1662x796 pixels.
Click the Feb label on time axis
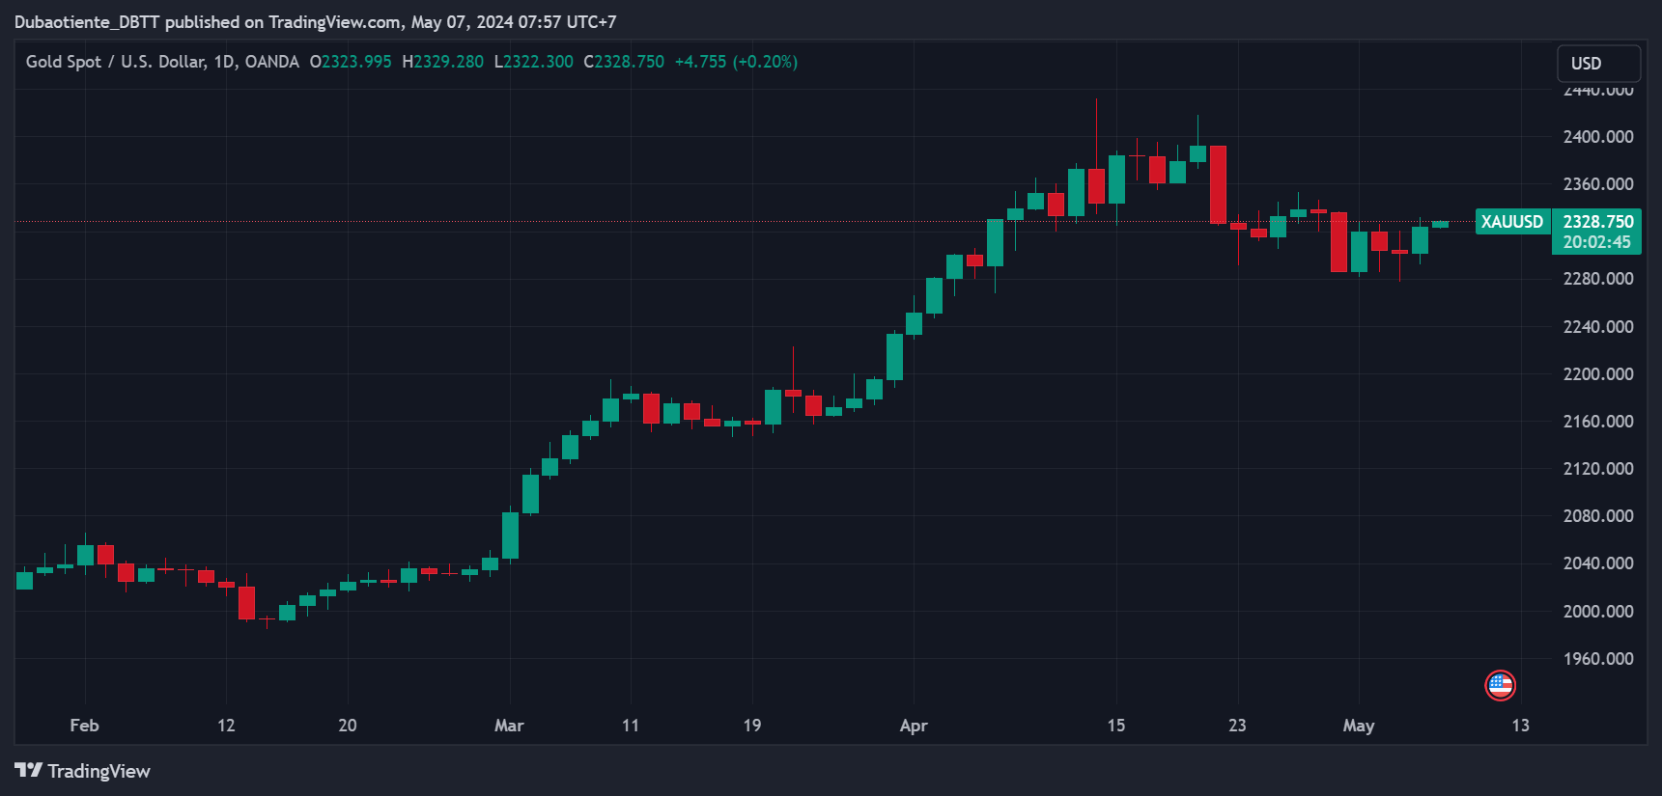85,726
